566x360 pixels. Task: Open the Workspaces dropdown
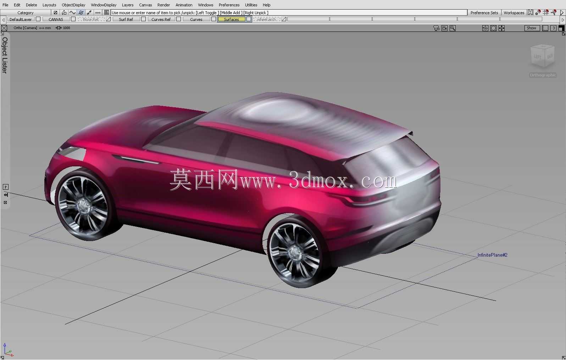514,12
